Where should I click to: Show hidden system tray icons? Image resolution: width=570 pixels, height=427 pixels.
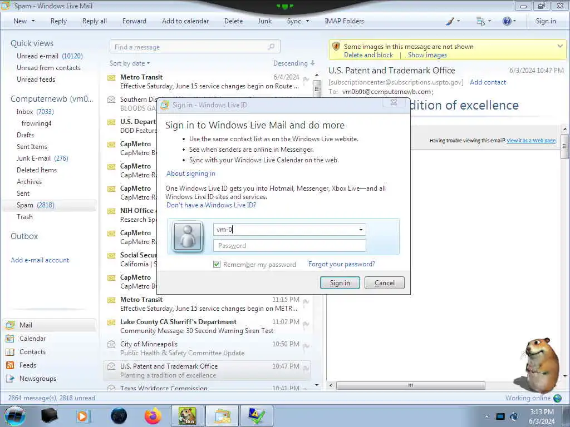(x=487, y=417)
